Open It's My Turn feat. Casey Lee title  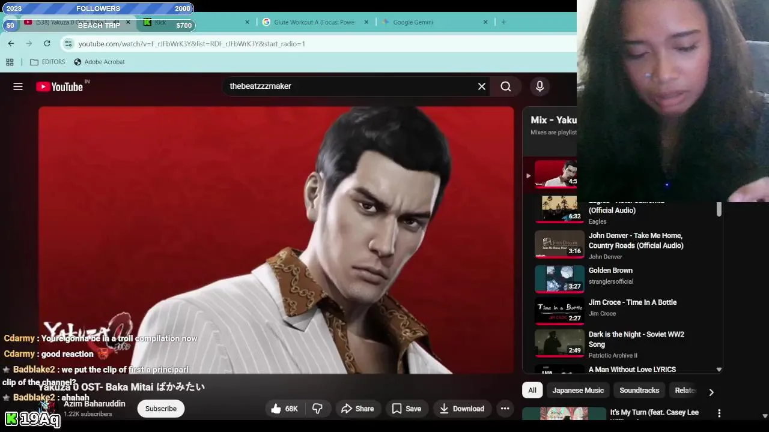[654, 413]
